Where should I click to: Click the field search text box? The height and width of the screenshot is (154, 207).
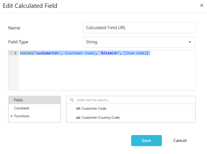coord(134,100)
